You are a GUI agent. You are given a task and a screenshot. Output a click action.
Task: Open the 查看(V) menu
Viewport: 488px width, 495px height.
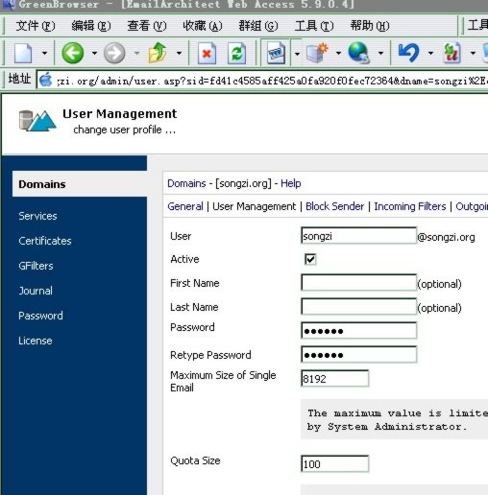pyautogui.click(x=147, y=26)
